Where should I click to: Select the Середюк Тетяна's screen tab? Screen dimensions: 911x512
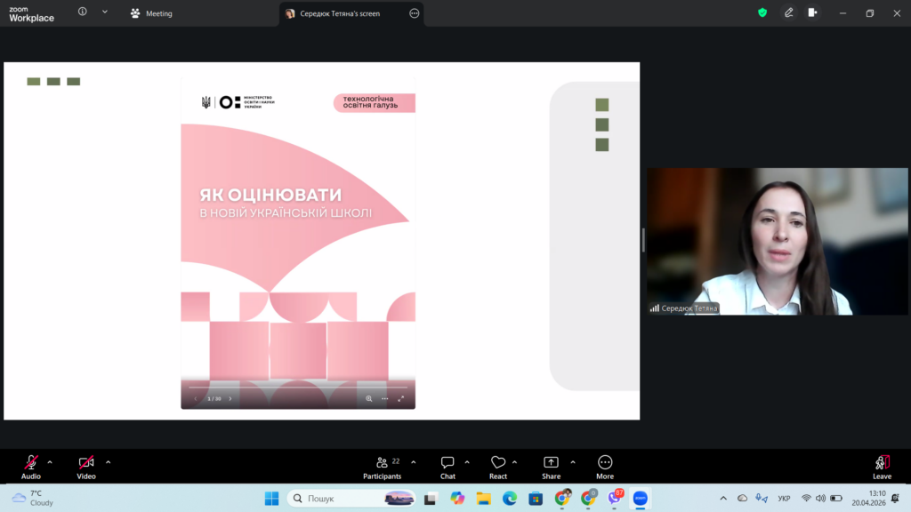pyautogui.click(x=343, y=13)
